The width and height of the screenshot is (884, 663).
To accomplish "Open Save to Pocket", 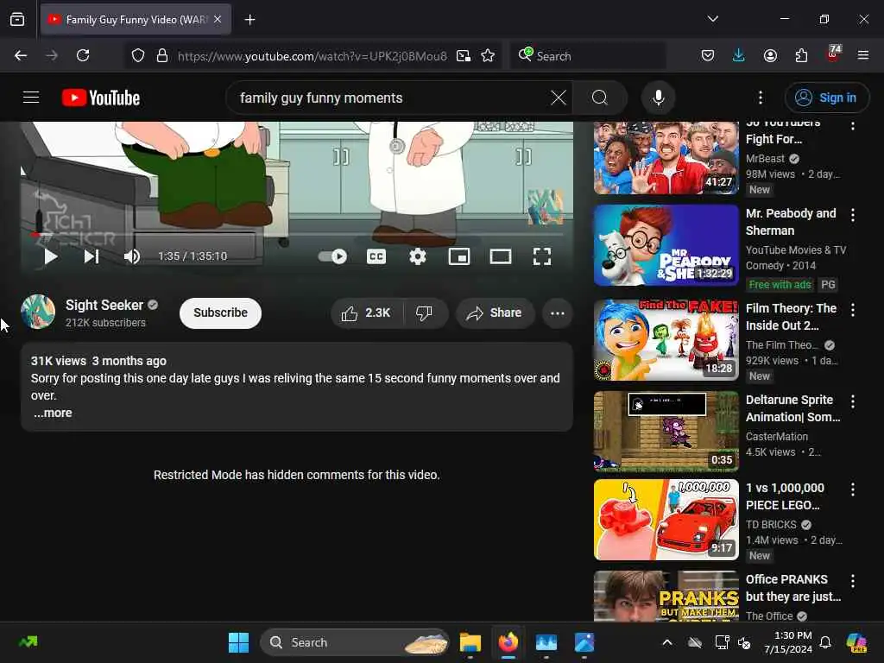I will 708,55.
